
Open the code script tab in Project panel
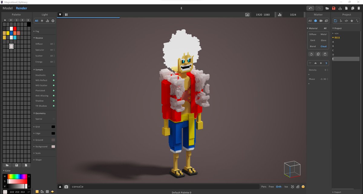coord(346,21)
